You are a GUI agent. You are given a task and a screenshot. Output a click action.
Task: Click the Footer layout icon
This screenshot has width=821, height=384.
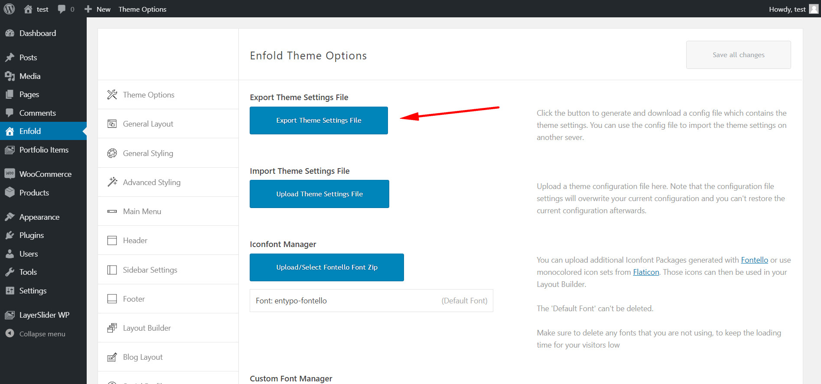(112, 299)
